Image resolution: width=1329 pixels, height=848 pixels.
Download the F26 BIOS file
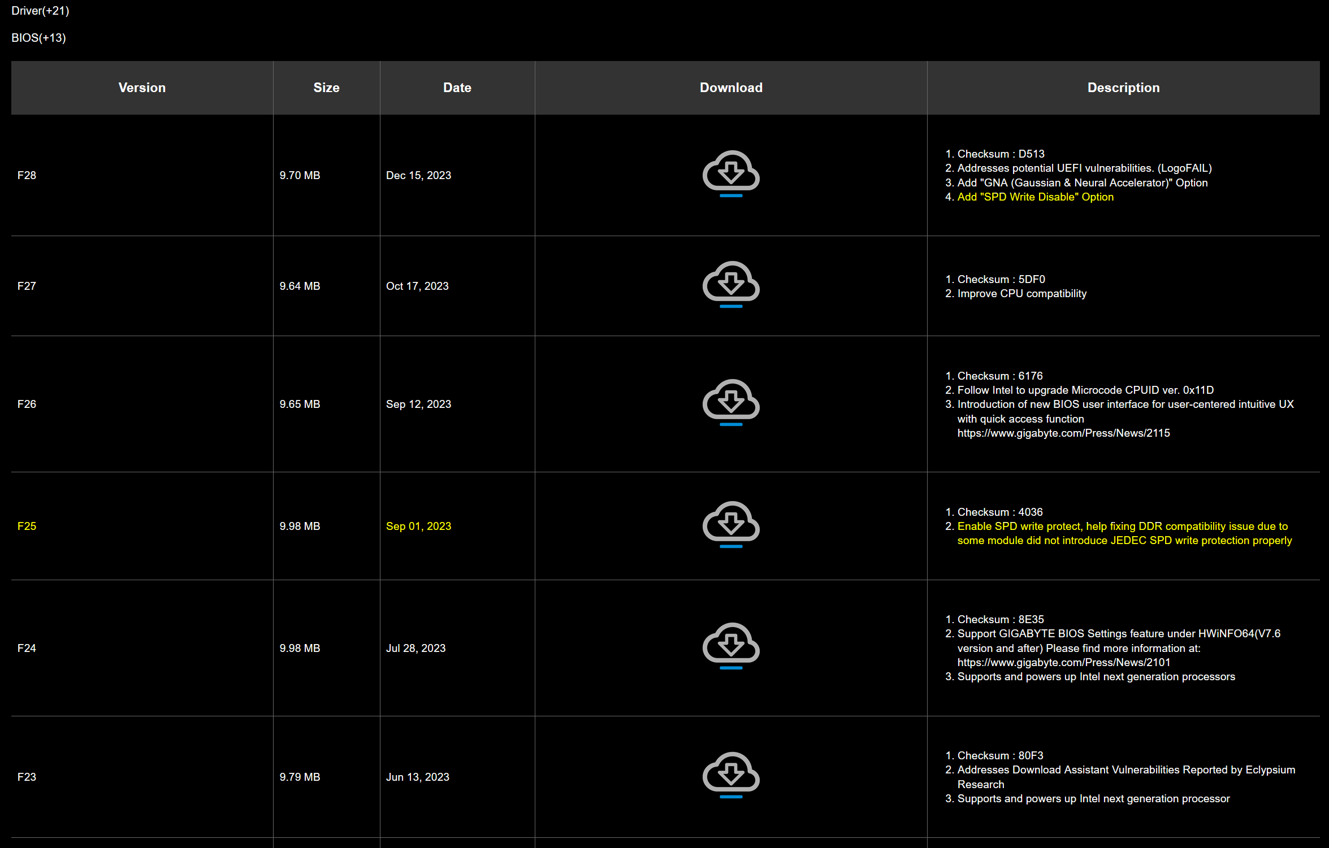pyautogui.click(x=730, y=402)
